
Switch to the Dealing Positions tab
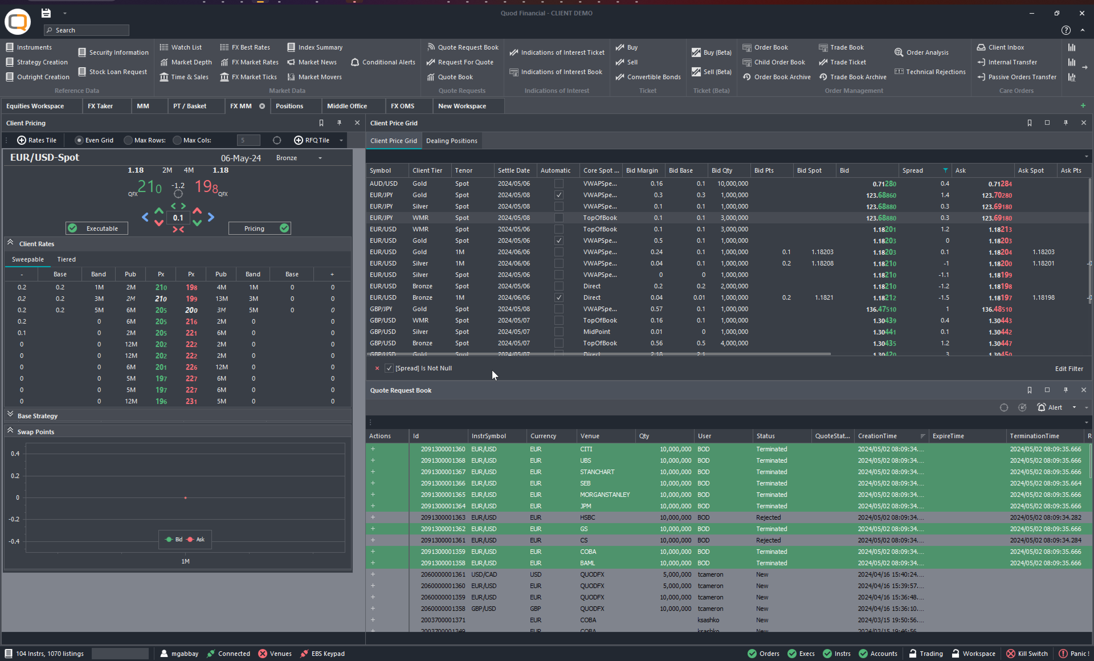point(451,141)
